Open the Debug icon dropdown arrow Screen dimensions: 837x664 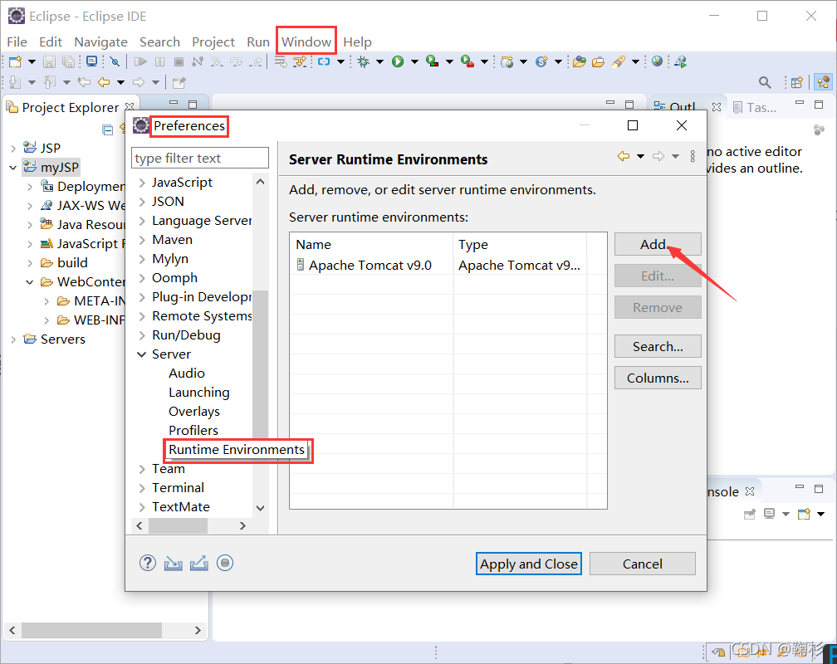(379, 62)
